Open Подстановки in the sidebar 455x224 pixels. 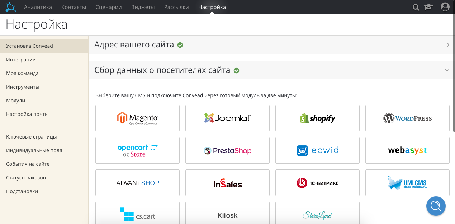coord(44,191)
